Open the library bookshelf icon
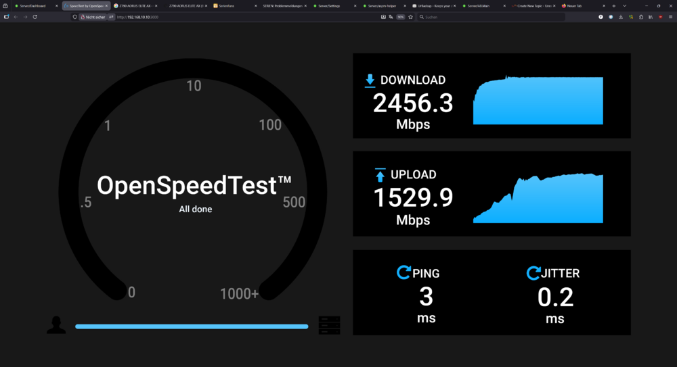This screenshot has width=677, height=367. [x=651, y=17]
